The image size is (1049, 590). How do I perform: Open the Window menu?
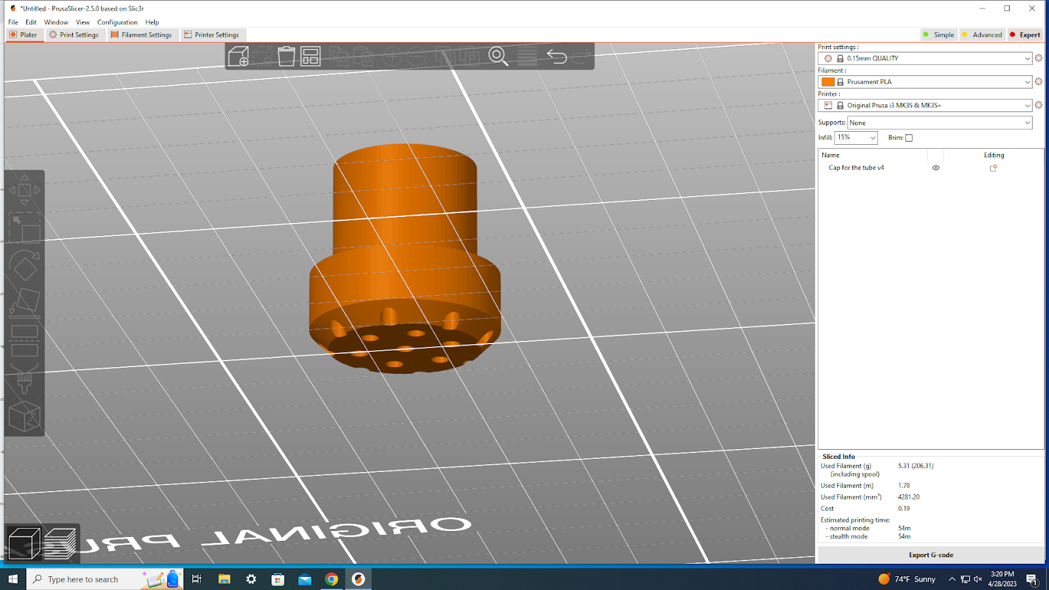click(x=56, y=22)
